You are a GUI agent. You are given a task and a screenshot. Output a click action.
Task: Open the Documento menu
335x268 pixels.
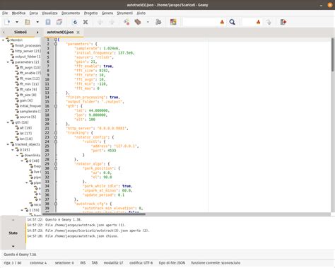(71, 13)
